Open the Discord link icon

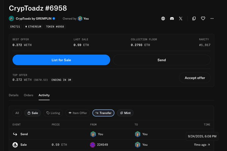click(x=172, y=18)
